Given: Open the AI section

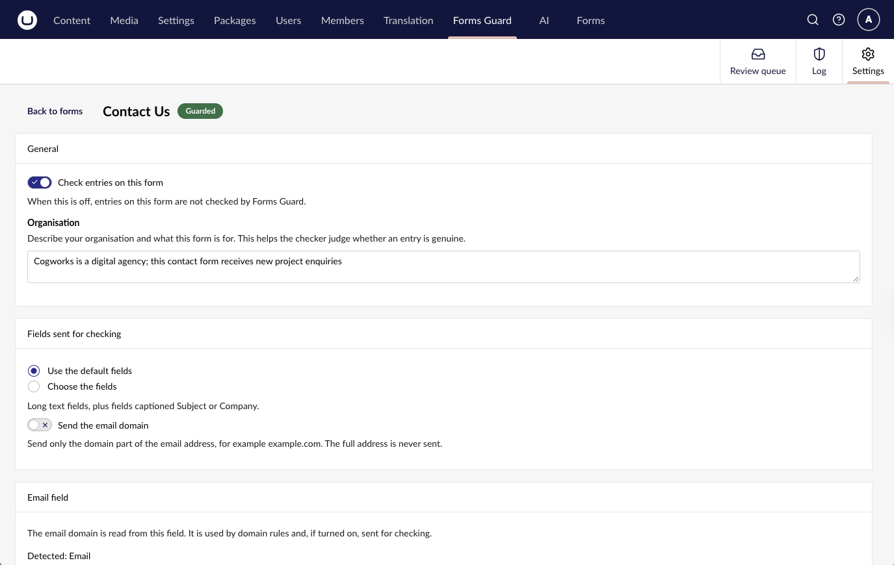Looking at the screenshot, I should (x=544, y=20).
